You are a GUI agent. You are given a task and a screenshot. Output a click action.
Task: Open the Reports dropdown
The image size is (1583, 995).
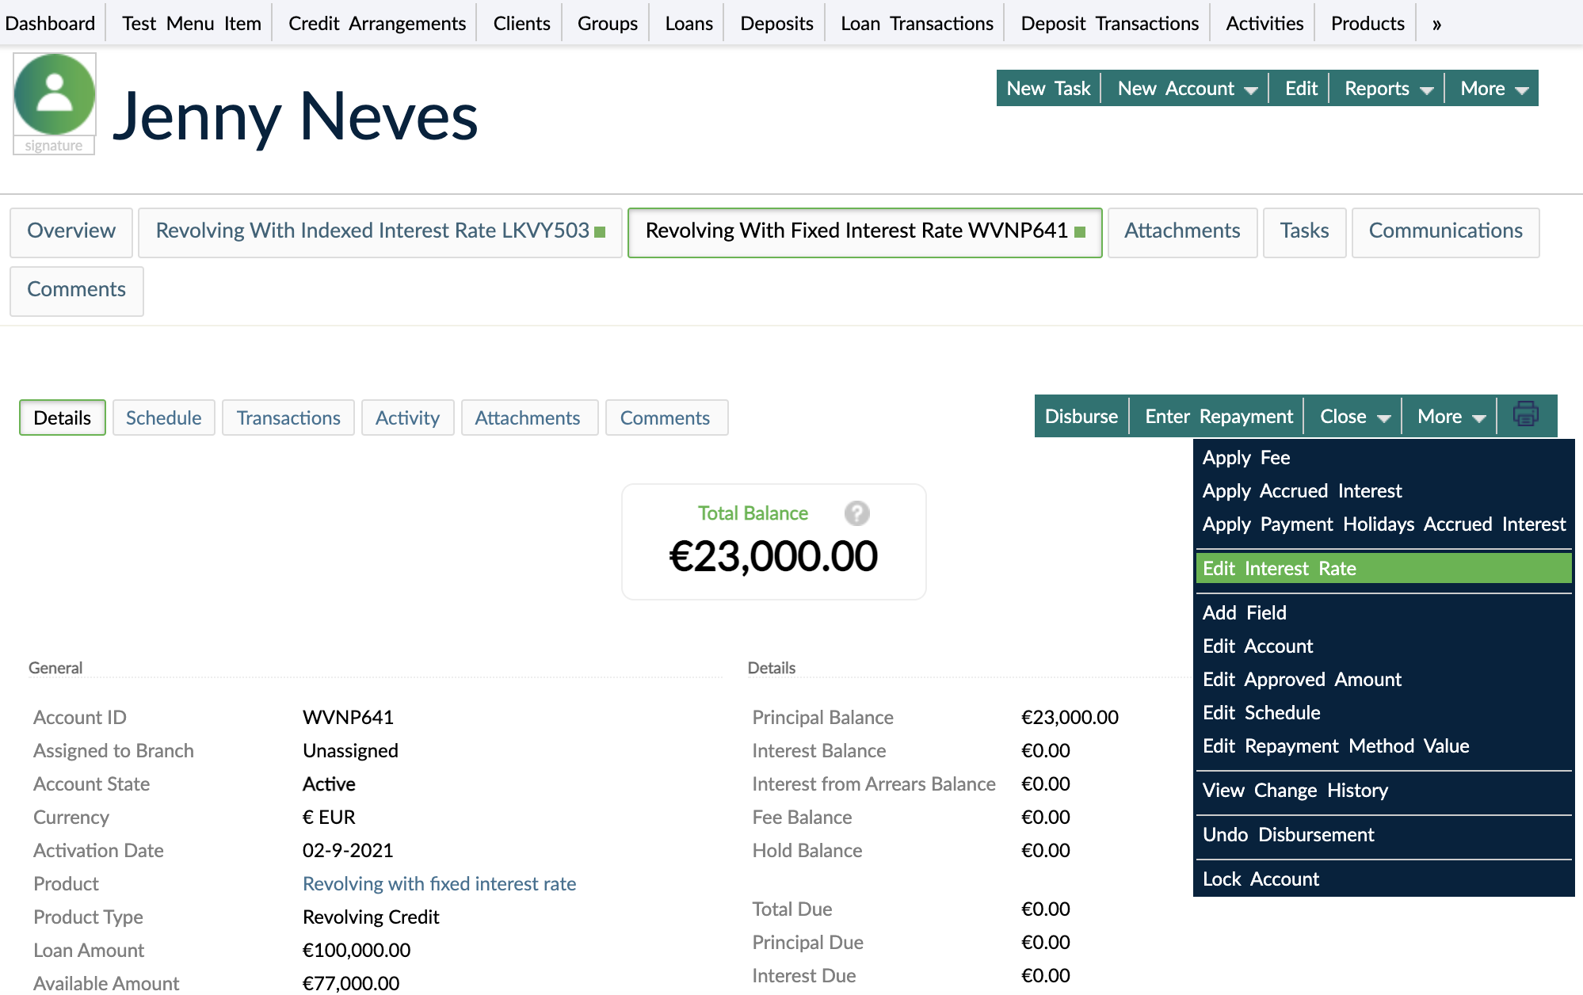tap(1385, 88)
